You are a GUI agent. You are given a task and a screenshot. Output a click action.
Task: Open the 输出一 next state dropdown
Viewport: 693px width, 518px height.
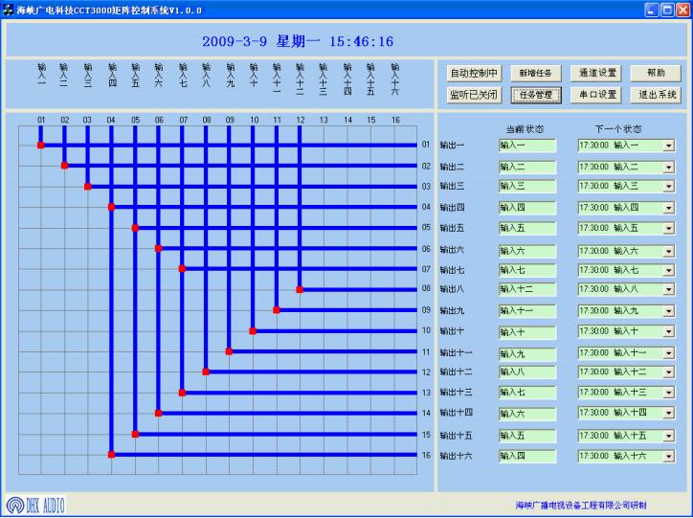pos(668,146)
